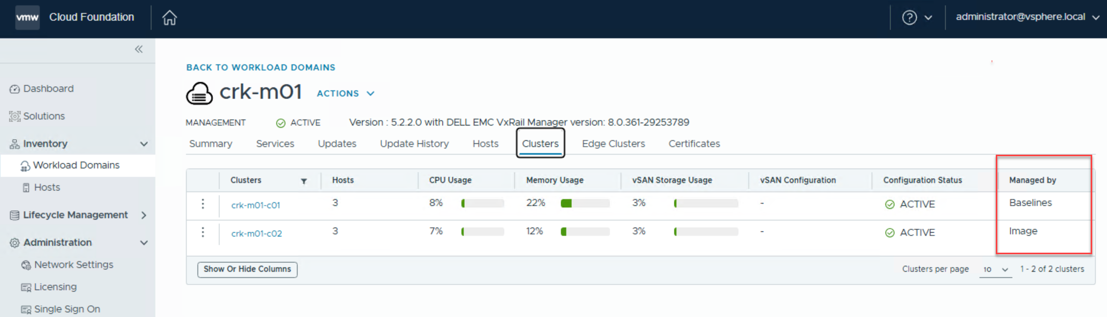The width and height of the screenshot is (1107, 317).
Task: Open the administrator@vsphere.local user menu
Action: tap(1027, 17)
